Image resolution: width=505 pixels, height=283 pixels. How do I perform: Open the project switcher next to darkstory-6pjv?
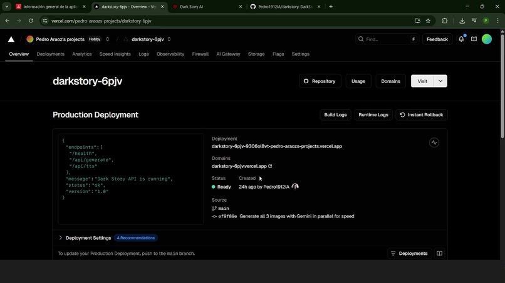169,39
